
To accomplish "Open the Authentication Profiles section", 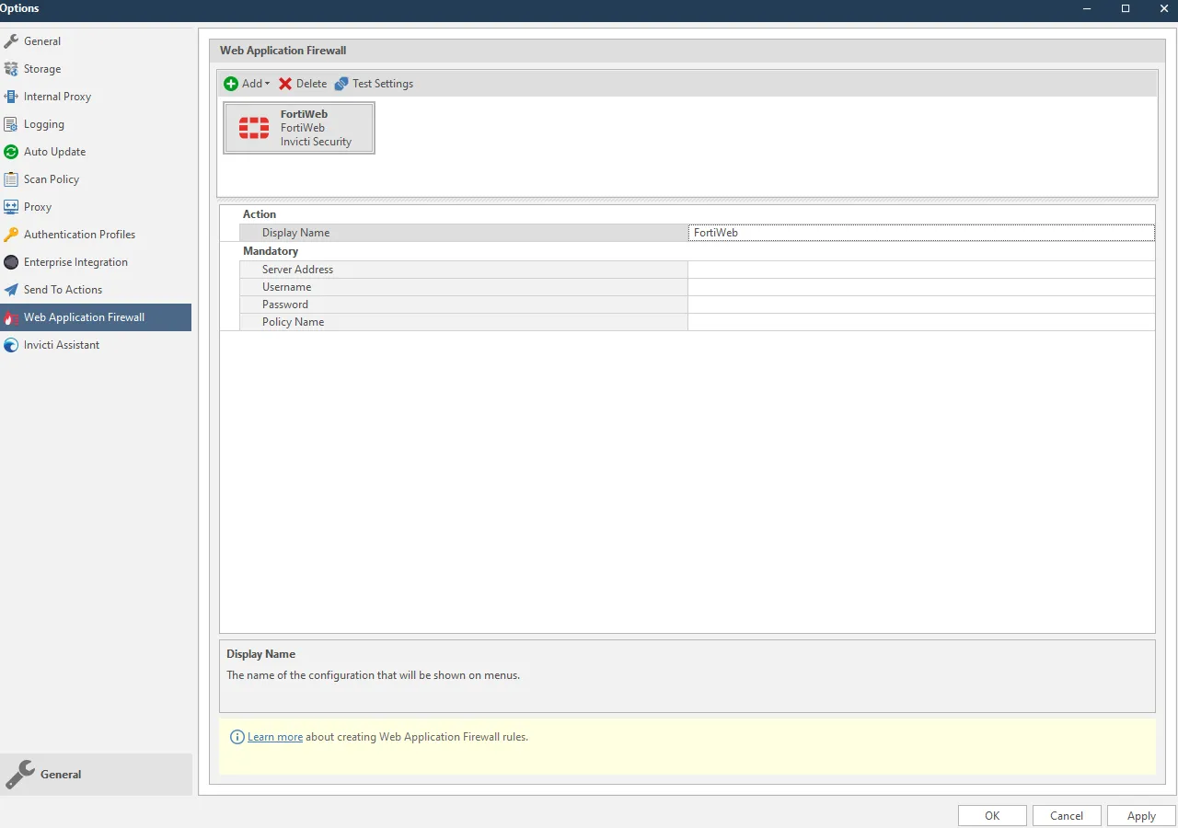I will (78, 234).
